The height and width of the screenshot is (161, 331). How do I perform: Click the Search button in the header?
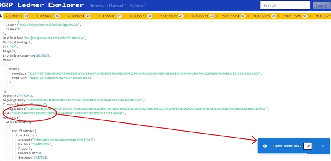[x=322, y=5]
